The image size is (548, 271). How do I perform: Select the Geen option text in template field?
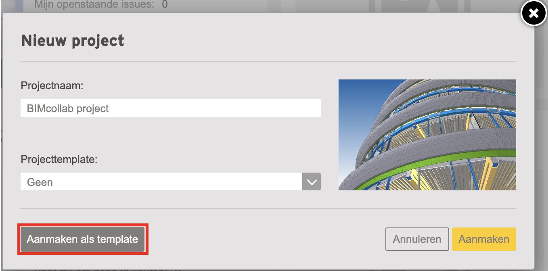[x=40, y=182]
